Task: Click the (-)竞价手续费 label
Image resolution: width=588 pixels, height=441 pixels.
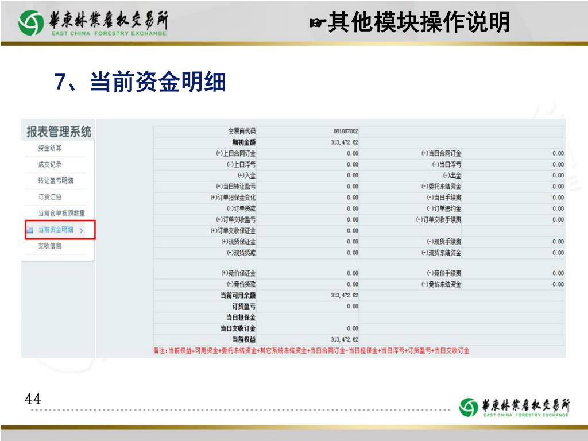Action: 444,273
